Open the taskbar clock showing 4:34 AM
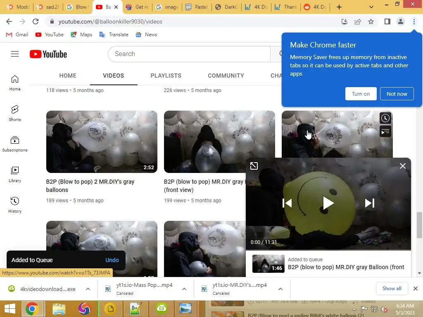Viewport: 423px width, 317px height. click(405, 309)
